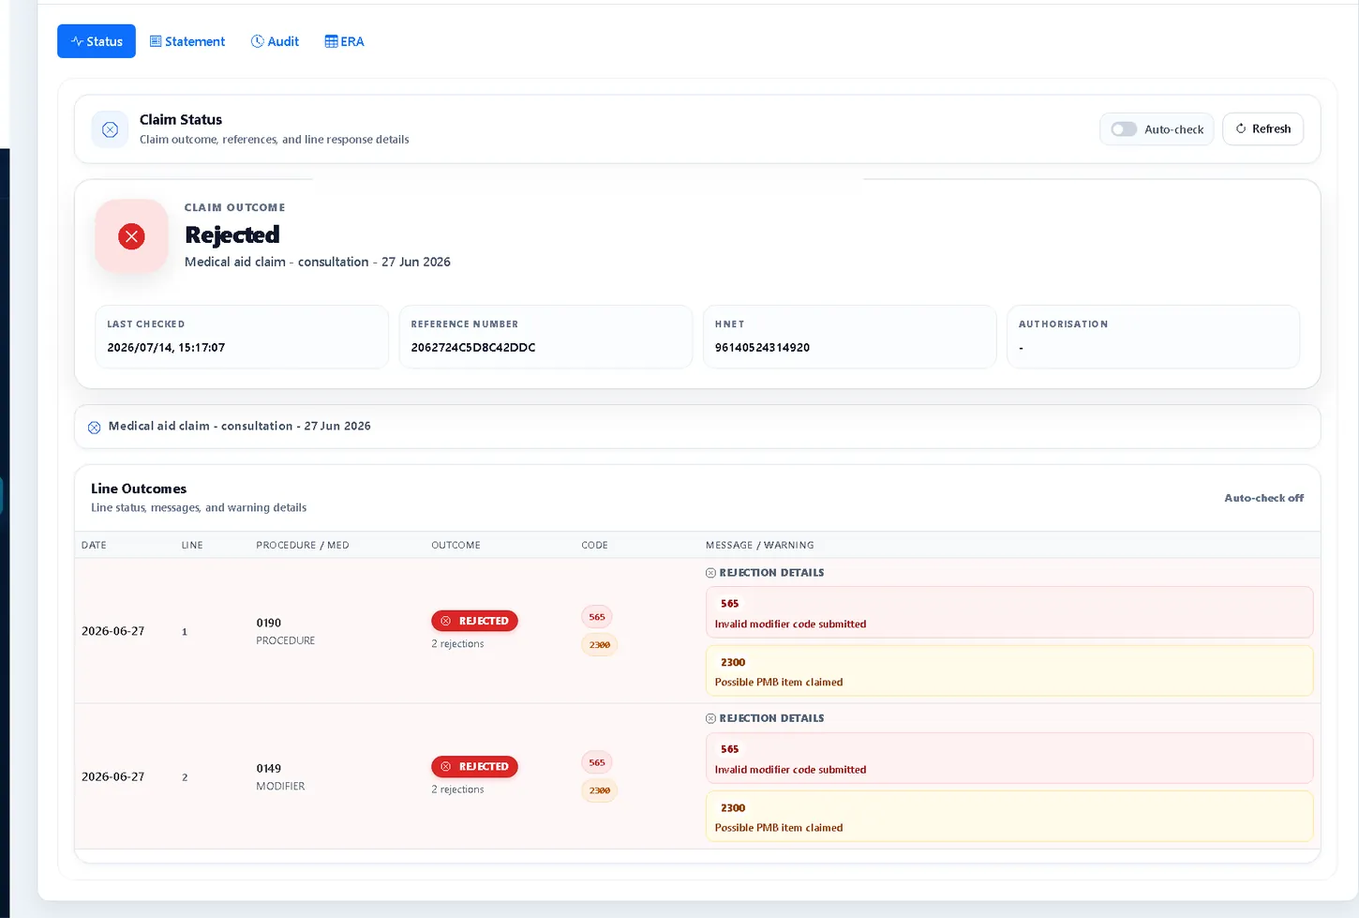Click the Authorisation field value dash
Viewport: 1359px width, 918px height.
[x=1021, y=349]
